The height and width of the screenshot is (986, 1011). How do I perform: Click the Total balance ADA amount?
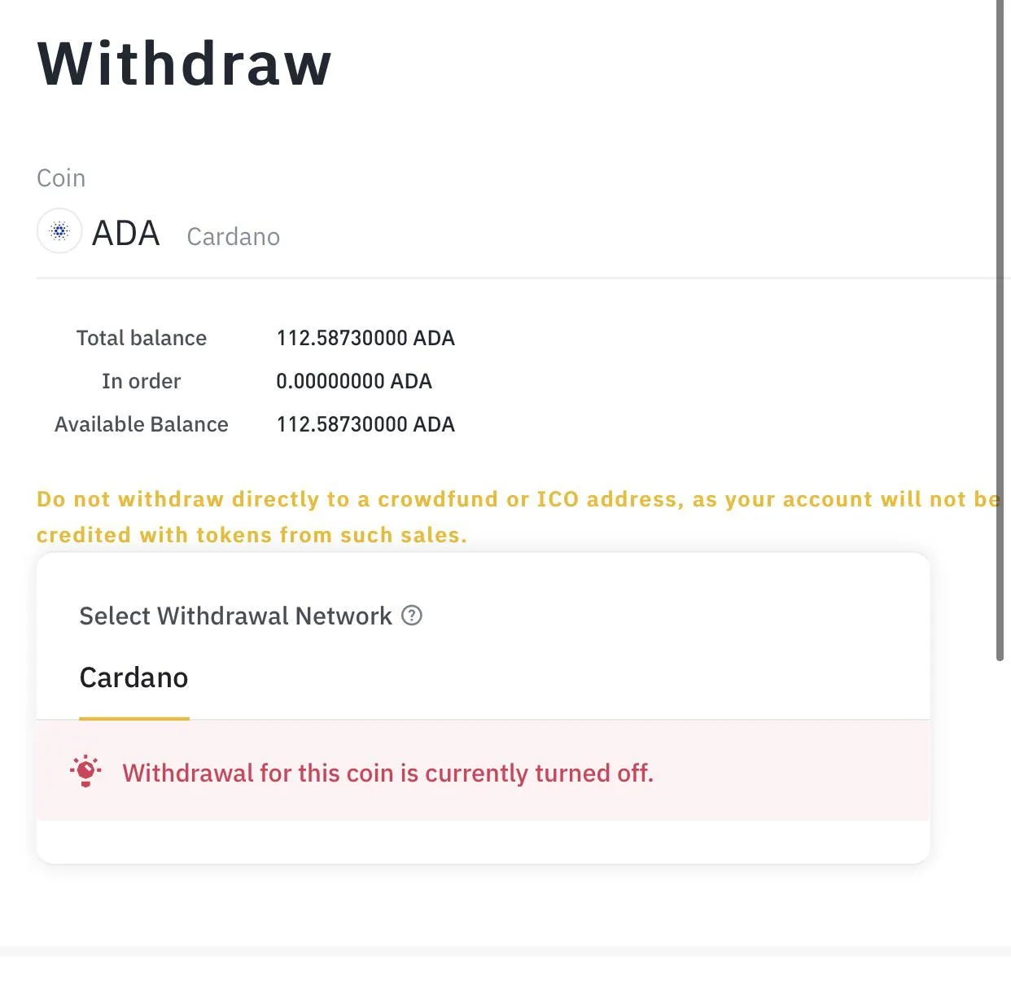click(x=365, y=338)
